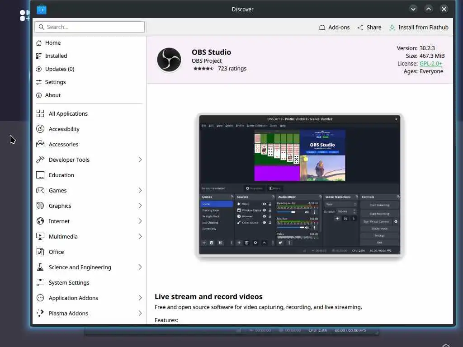Click the All Applications grid icon
Image resolution: width=463 pixels, height=347 pixels.
click(40, 113)
